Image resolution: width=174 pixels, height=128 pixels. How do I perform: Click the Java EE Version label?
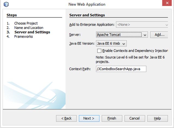click(x=82, y=43)
